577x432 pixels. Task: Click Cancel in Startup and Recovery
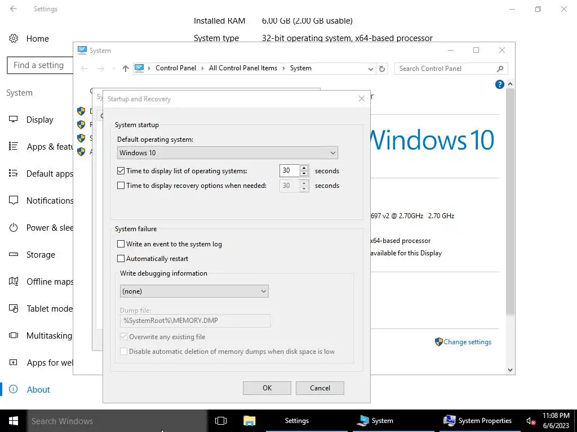[320, 388]
